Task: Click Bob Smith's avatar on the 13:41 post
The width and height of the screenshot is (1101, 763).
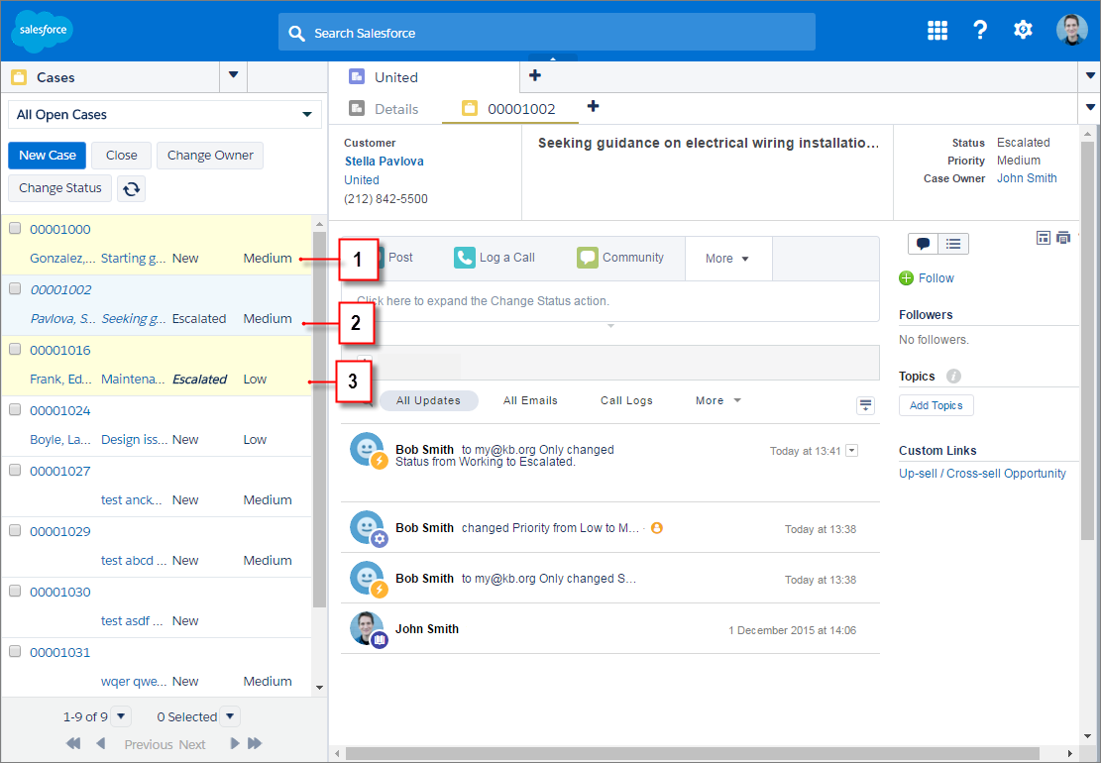Action: click(367, 449)
